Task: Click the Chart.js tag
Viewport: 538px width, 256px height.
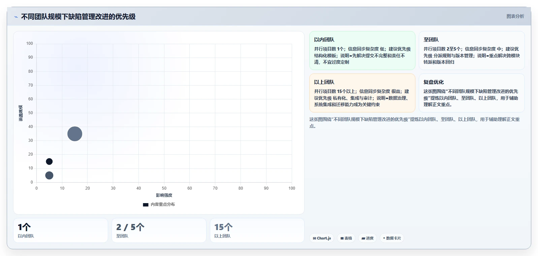Action: click(x=322, y=238)
